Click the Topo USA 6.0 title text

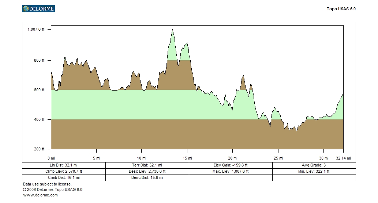tap(341, 9)
